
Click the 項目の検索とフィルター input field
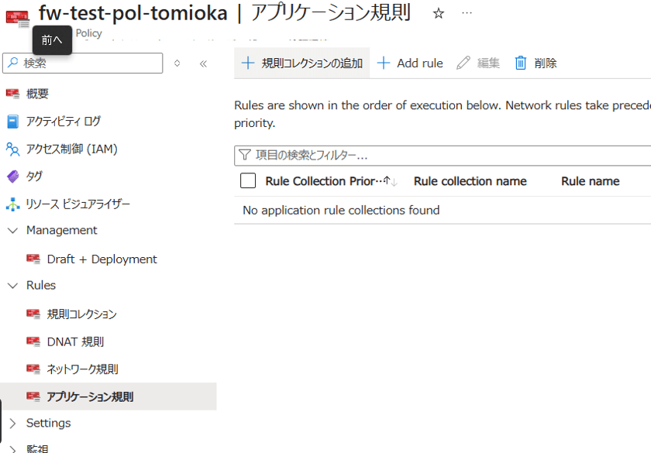pyautogui.click(x=443, y=156)
